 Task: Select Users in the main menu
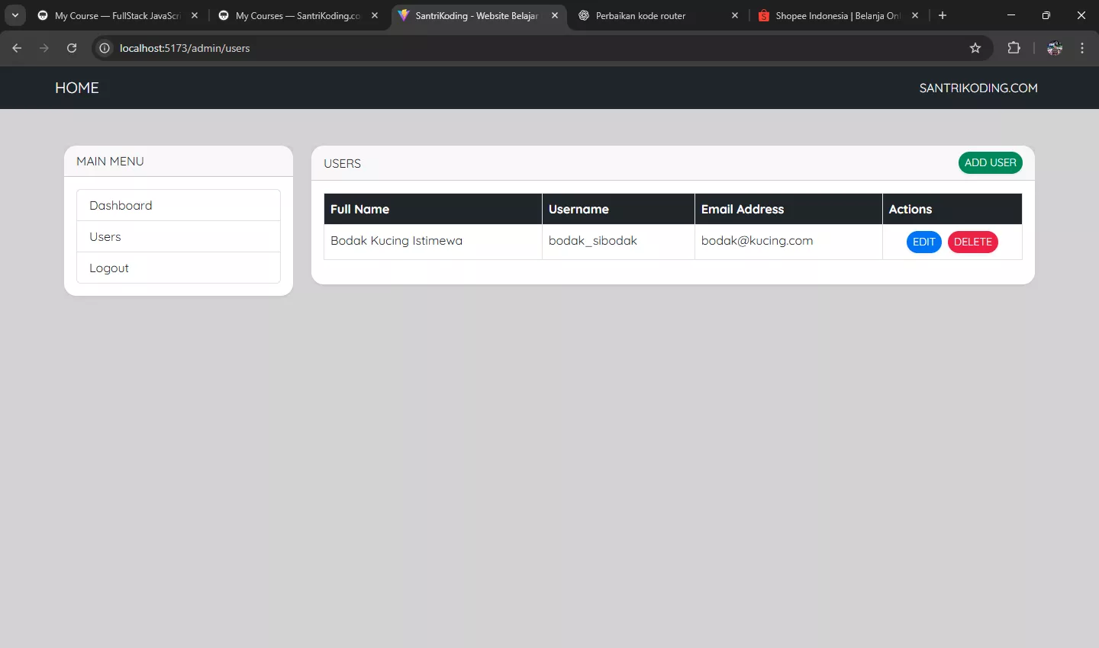pyautogui.click(x=179, y=236)
